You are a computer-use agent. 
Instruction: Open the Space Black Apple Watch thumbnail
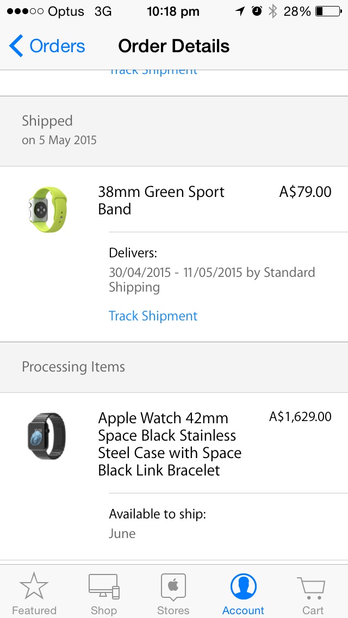click(46, 436)
